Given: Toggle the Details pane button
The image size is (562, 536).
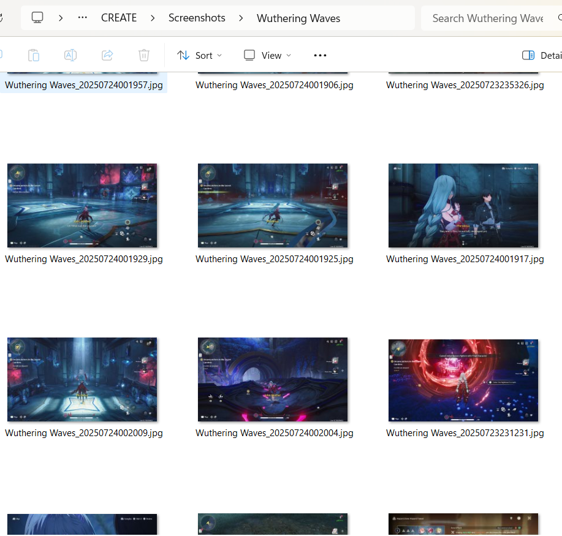Looking at the screenshot, I should click(542, 56).
